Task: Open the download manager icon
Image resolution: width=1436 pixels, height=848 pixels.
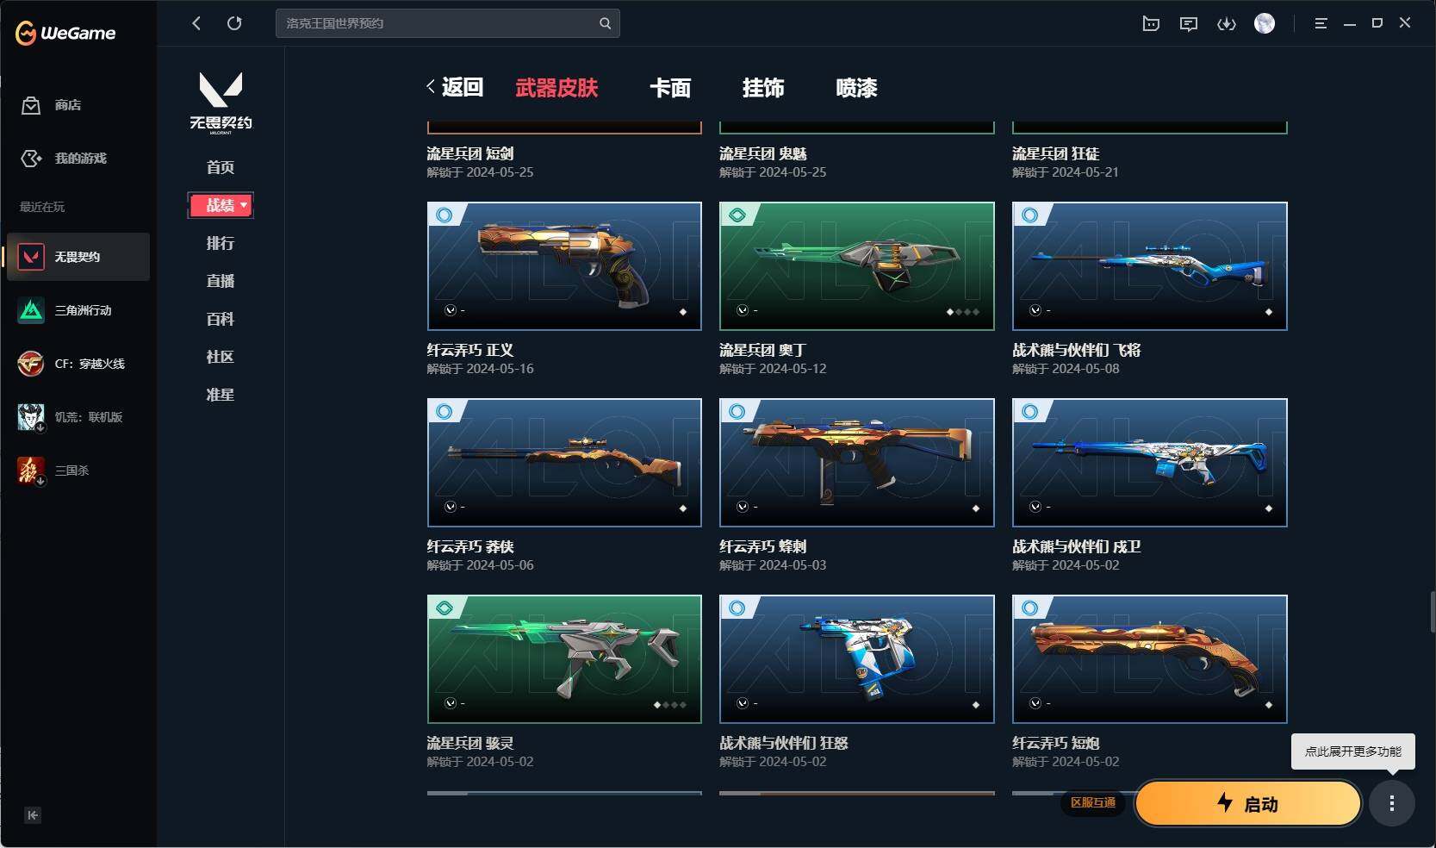Action: pos(1227,24)
